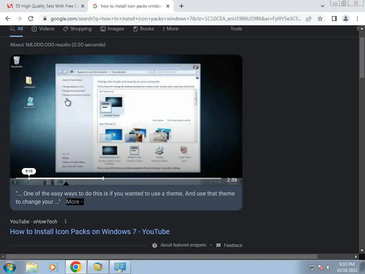Screen dimensions: 365x274
Task: Click the browser forward arrow
Action: (19, 19)
